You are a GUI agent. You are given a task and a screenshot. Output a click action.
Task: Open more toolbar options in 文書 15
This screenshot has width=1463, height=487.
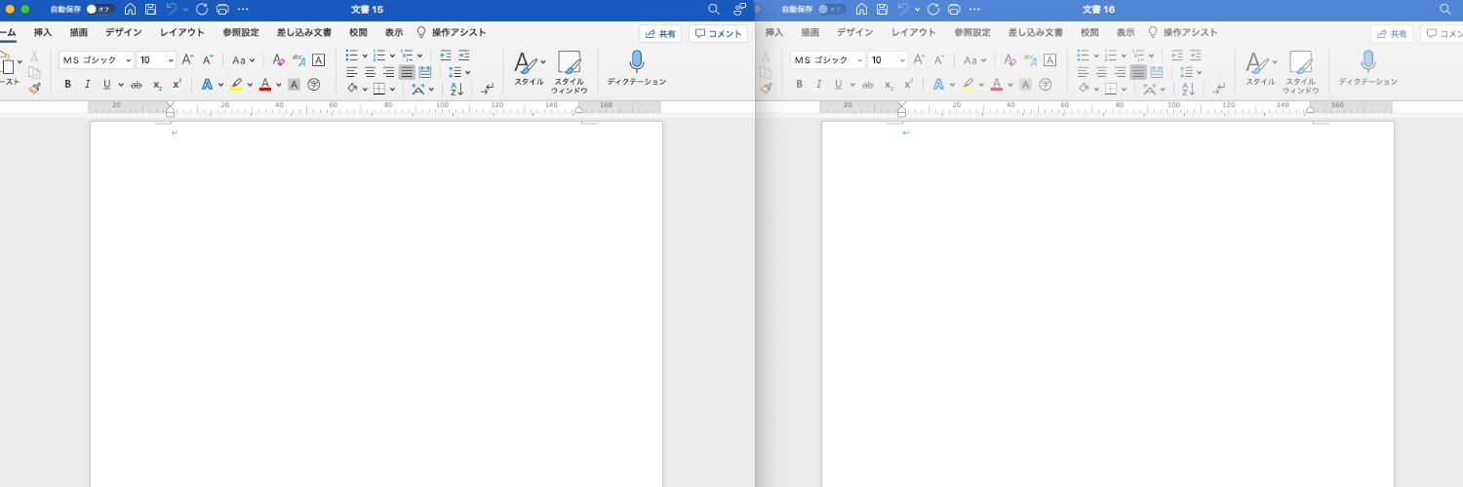coord(243,9)
